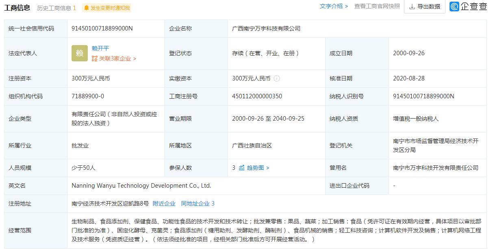This screenshot has width=493, height=249.
Task: Click the trend chart icon beside 趋势图
Action: click(x=242, y=168)
